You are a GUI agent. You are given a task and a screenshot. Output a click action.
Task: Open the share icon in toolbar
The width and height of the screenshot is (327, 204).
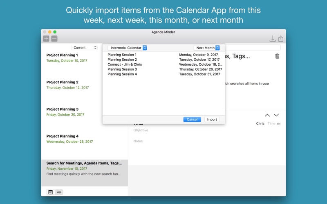(x=281, y=38)
